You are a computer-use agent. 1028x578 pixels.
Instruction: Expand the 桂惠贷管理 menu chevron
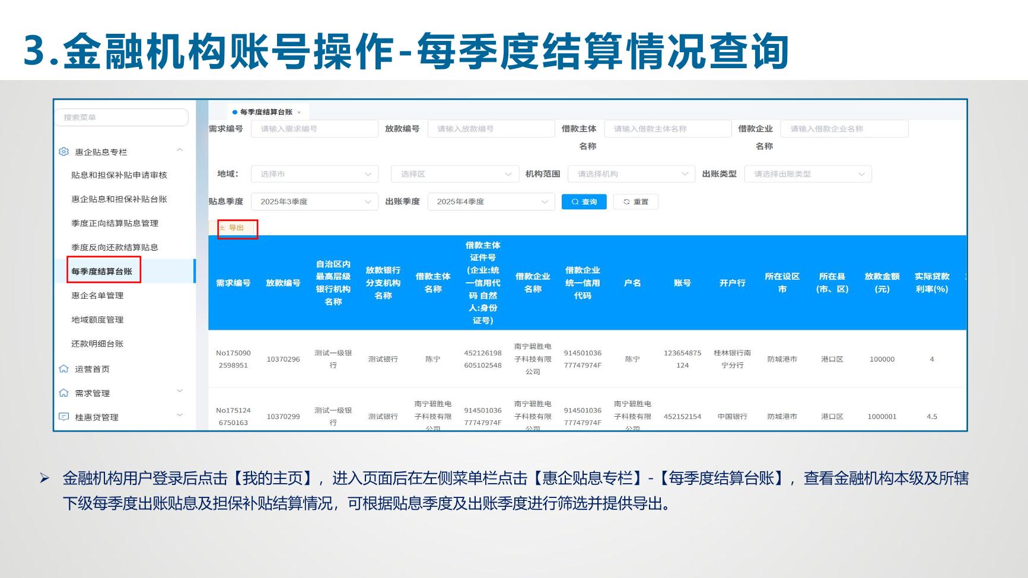tap(179, 415)
